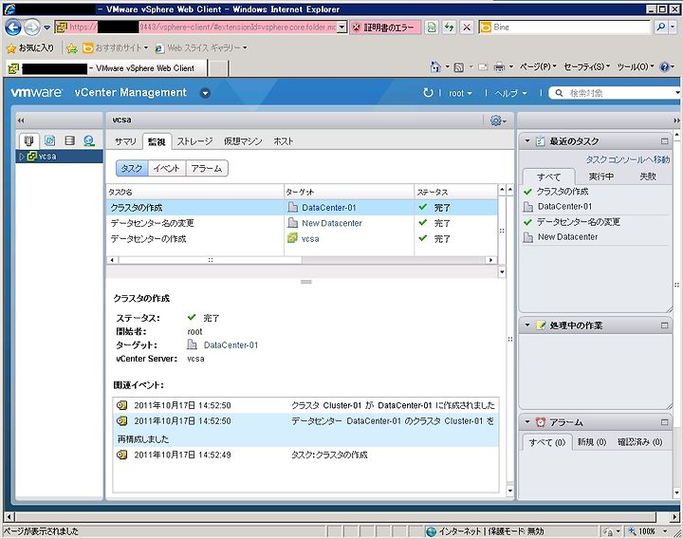683x539 pixels.
Task: Click the IE Refresh page icon
Action: pos(449,28)
